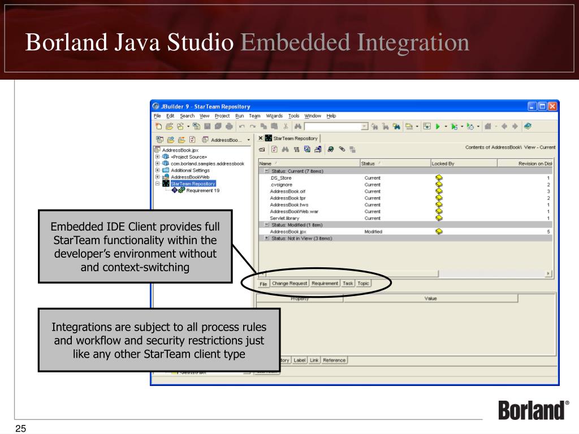Click the Optimize Project stopwatch icon
Viewport: 579px width, 434px height.
point(470,127)
